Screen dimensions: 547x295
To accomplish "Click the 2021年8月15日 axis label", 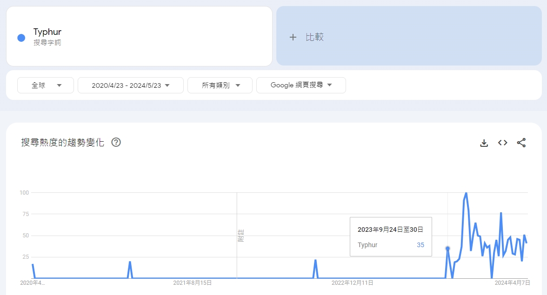I will click(193, 283).
